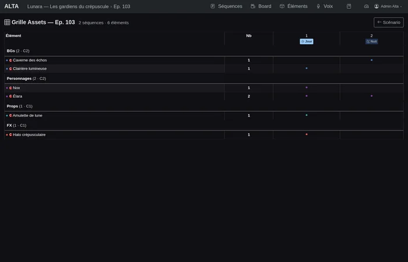Click the red C icon beside Élara
The image size is (408, 262).
[x=10, y=96]
